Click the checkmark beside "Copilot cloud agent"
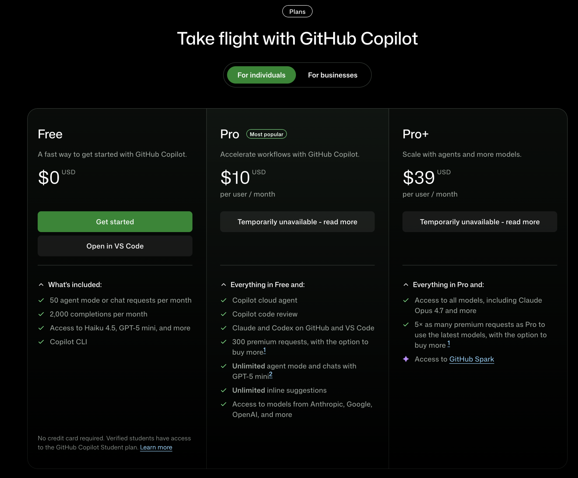Viewport: 578px width, 478px height. coord(224,300)
